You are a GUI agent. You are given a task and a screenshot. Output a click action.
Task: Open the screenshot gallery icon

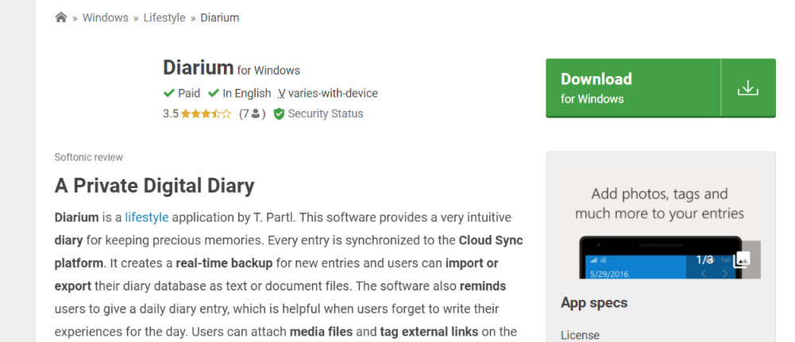pyautogui.click(x=741, y=259)
